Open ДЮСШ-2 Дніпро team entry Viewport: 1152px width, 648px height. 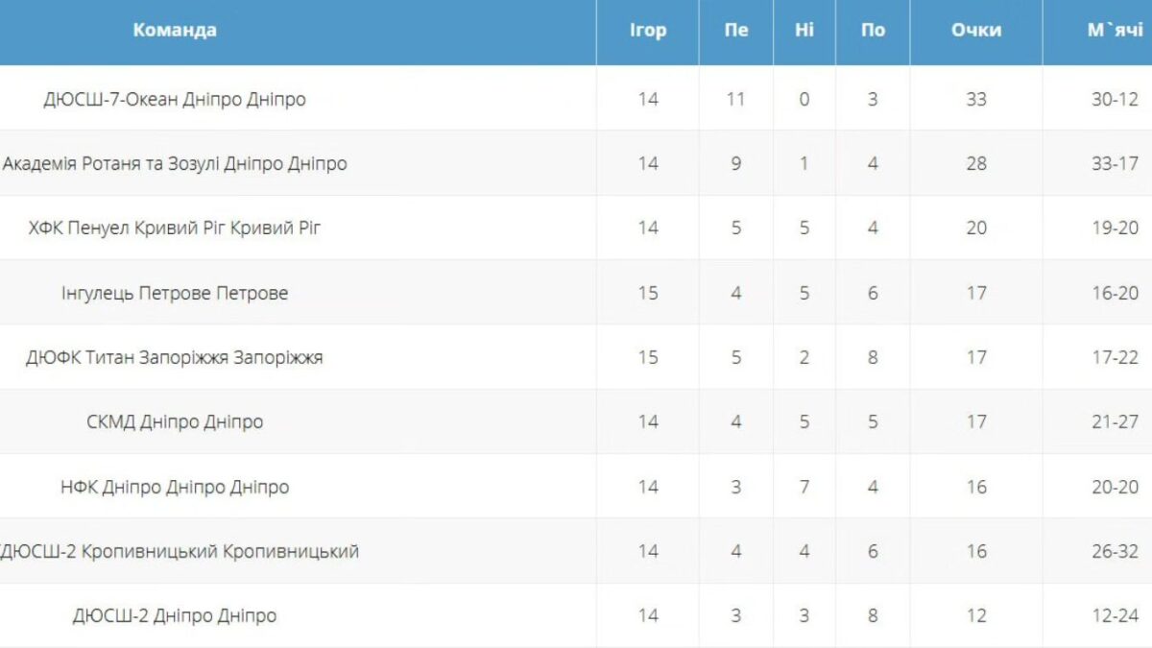pos(175,615)
